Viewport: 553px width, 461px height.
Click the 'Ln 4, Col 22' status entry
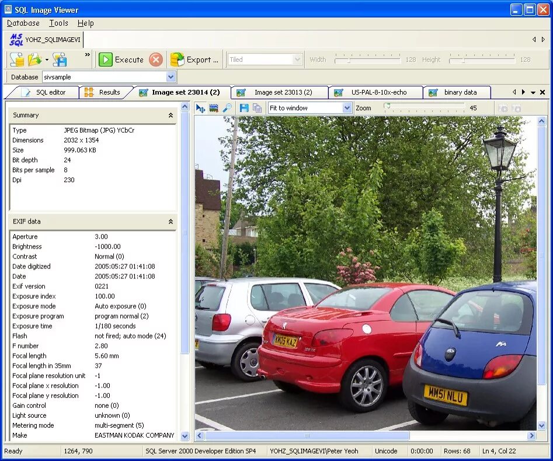tap(499, 451)
